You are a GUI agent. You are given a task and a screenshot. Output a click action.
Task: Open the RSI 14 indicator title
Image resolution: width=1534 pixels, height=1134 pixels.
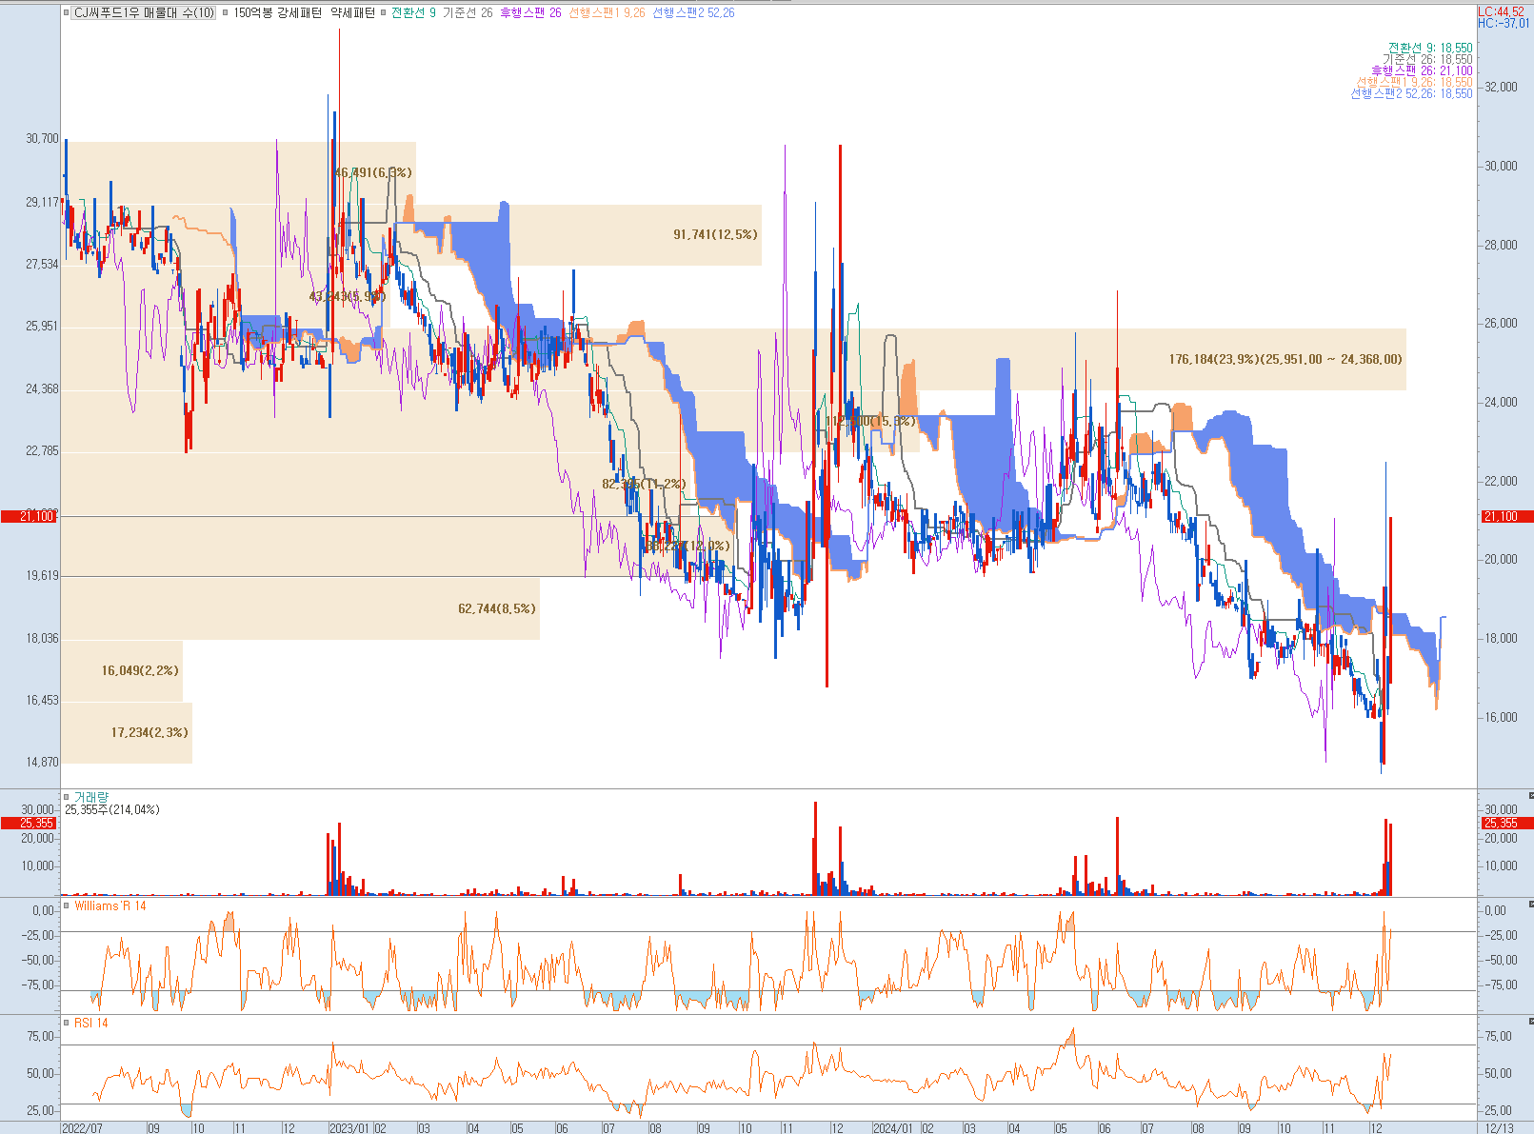pos(91,1023)
